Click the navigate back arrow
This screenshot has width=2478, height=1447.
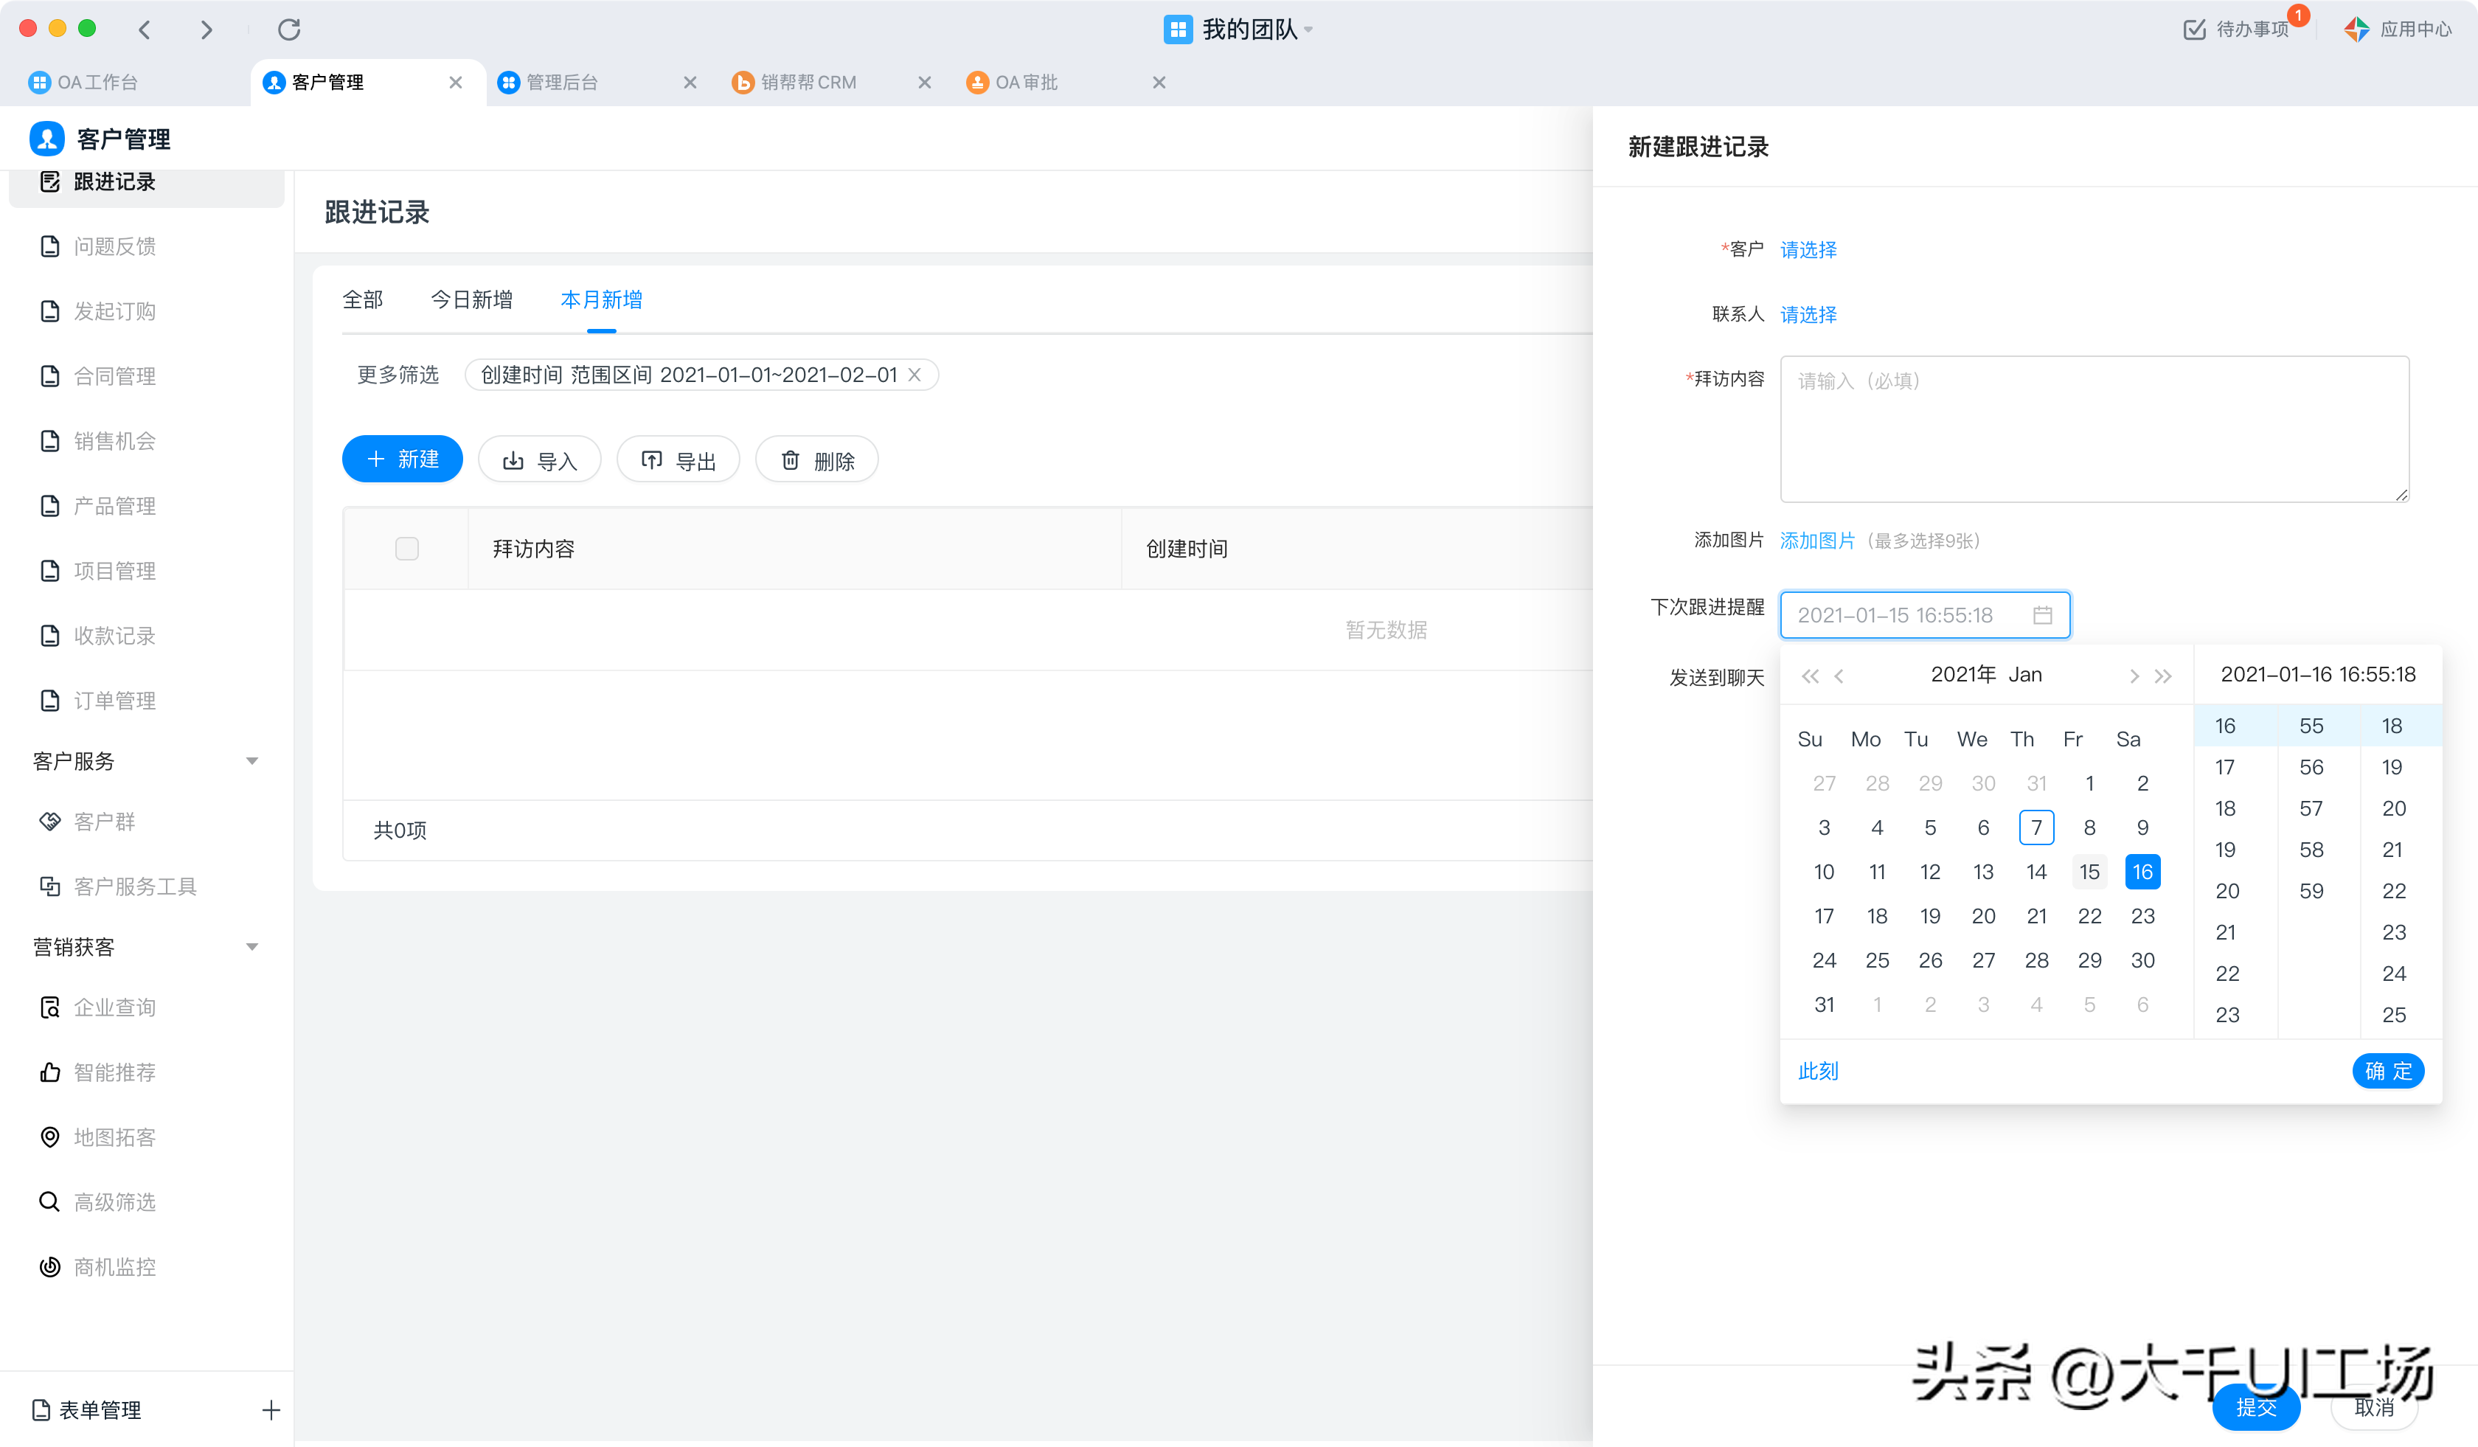[145, 30]
